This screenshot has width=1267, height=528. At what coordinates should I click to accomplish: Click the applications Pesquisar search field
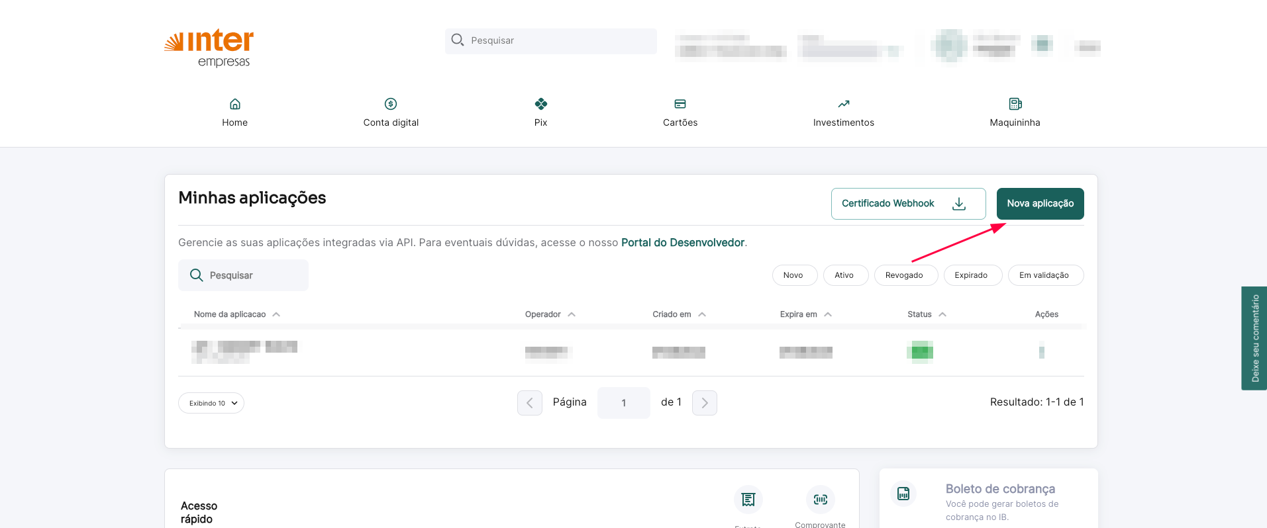[243, 275]
